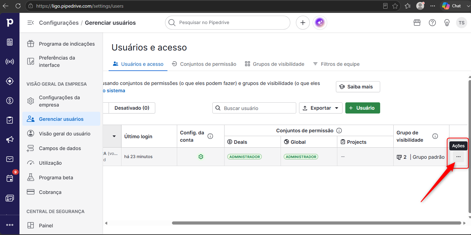Open the Marketplace store icon
The width and height of the screenshot is (471, 235).
point(417,23)
